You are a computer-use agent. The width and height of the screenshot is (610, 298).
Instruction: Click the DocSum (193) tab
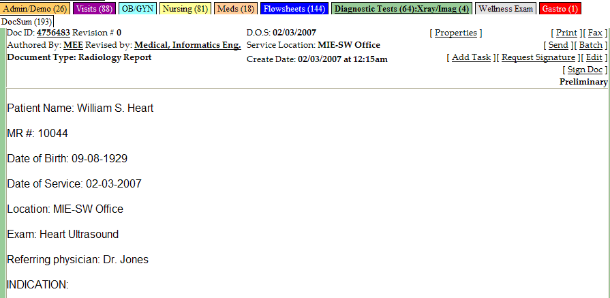tap(27, 22)
